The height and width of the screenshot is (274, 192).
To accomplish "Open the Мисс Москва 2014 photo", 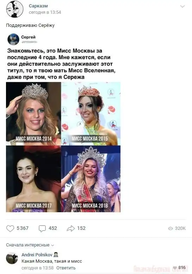I will (33, 114).
